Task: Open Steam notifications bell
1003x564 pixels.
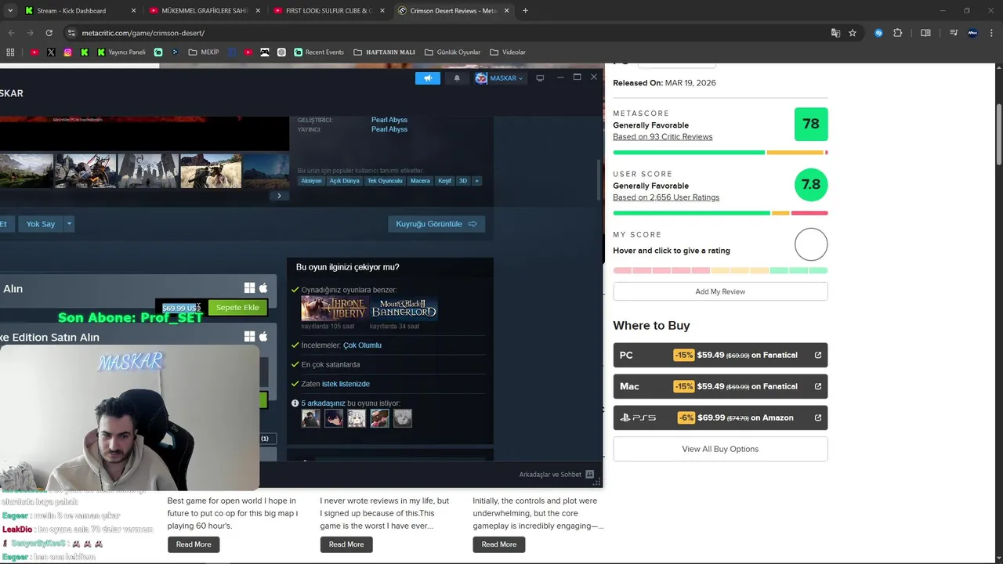Action: 457,78
